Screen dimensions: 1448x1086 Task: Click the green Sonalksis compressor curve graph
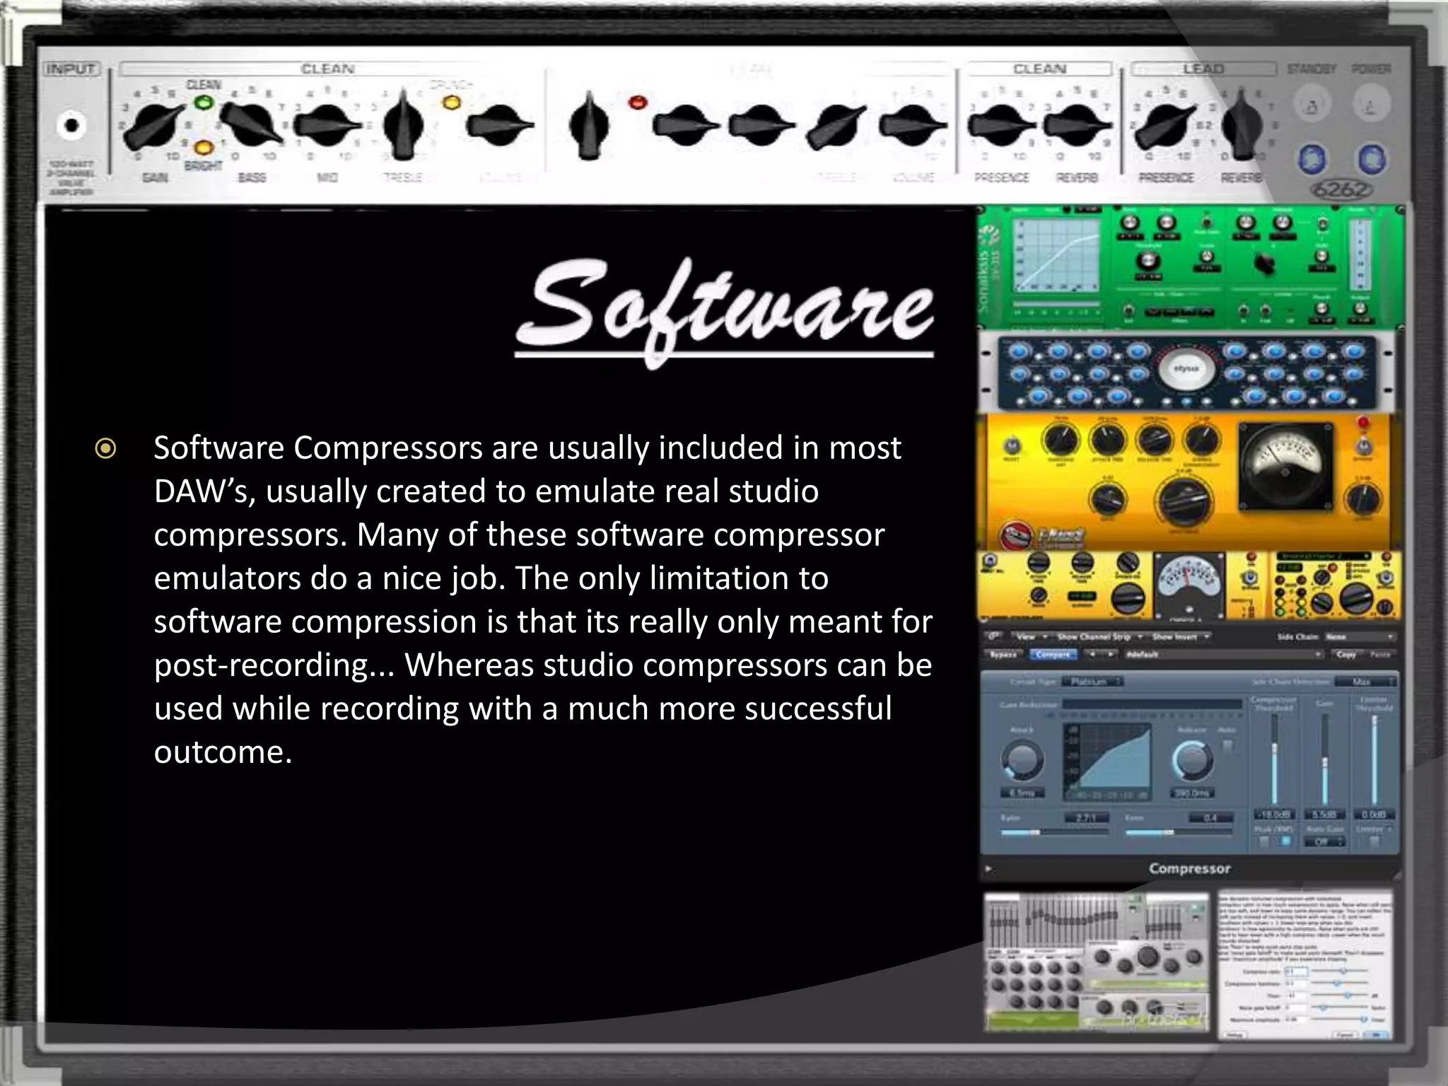1058,255
